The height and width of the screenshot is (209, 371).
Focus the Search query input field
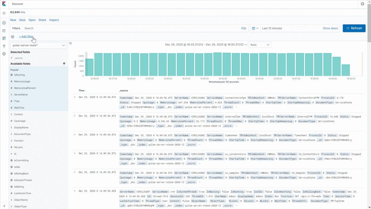coord(130,28)
